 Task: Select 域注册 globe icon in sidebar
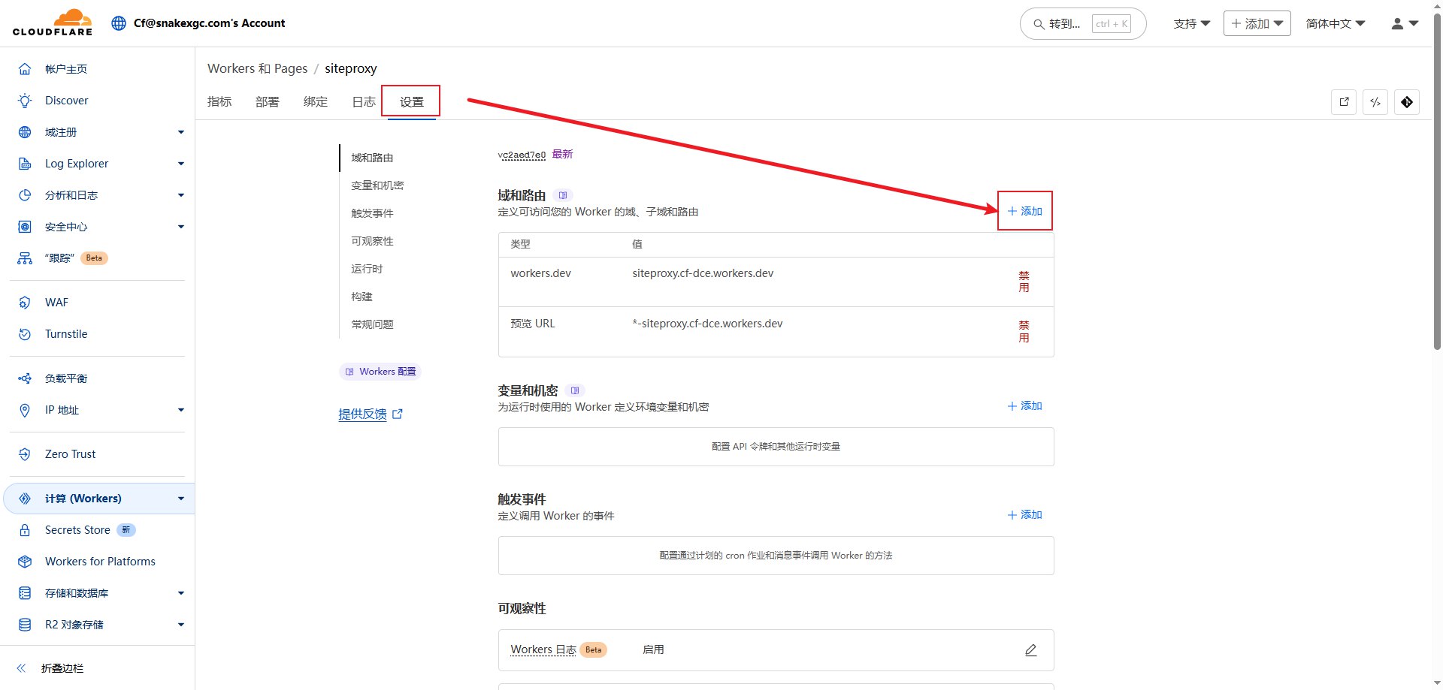pos(25,132)
